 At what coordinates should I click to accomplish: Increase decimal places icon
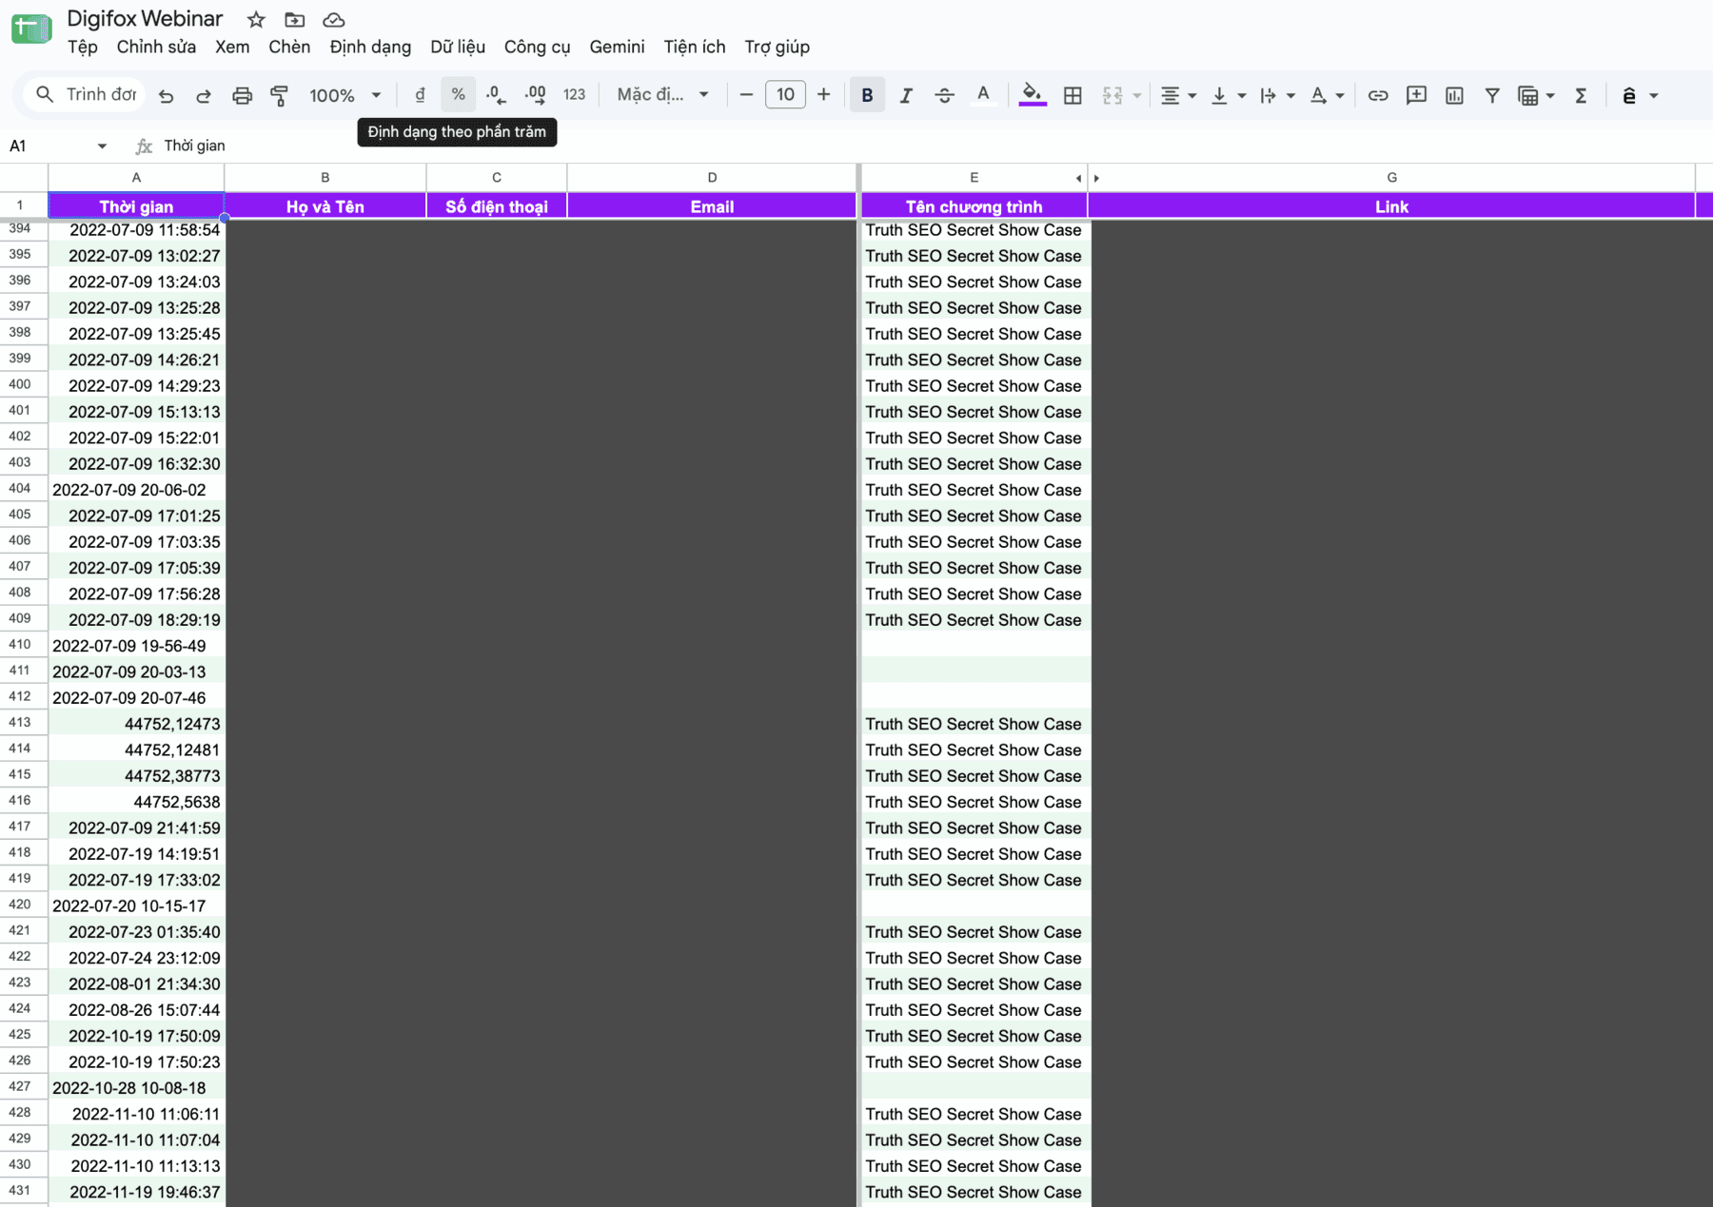point(535,95)
